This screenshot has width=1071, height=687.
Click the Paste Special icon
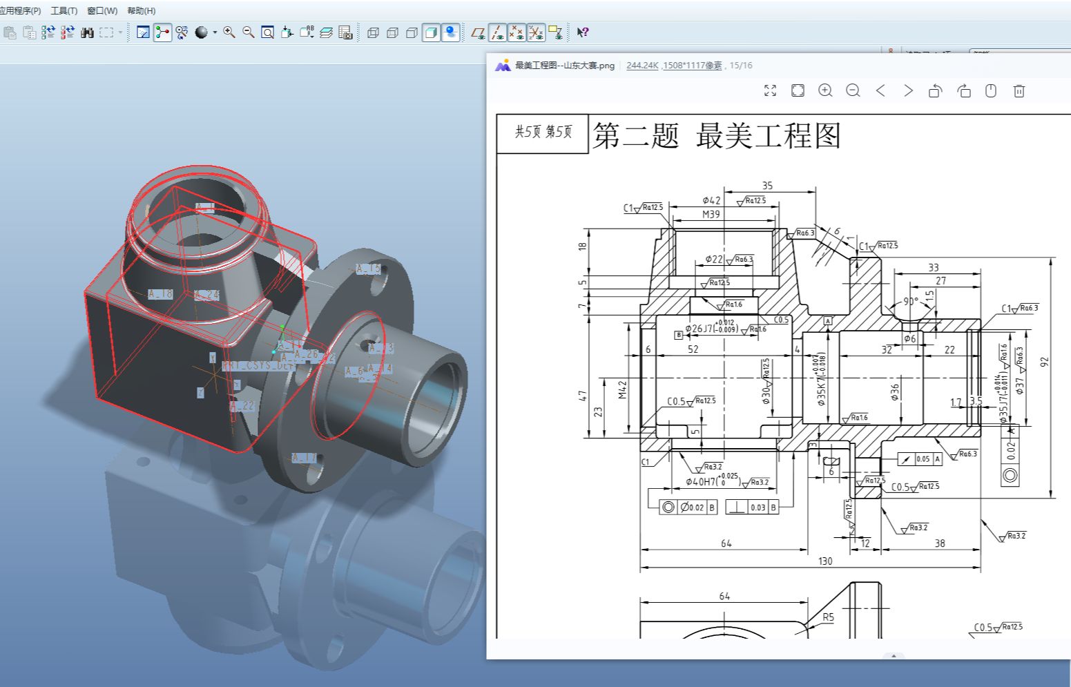(x=29, y=32)
